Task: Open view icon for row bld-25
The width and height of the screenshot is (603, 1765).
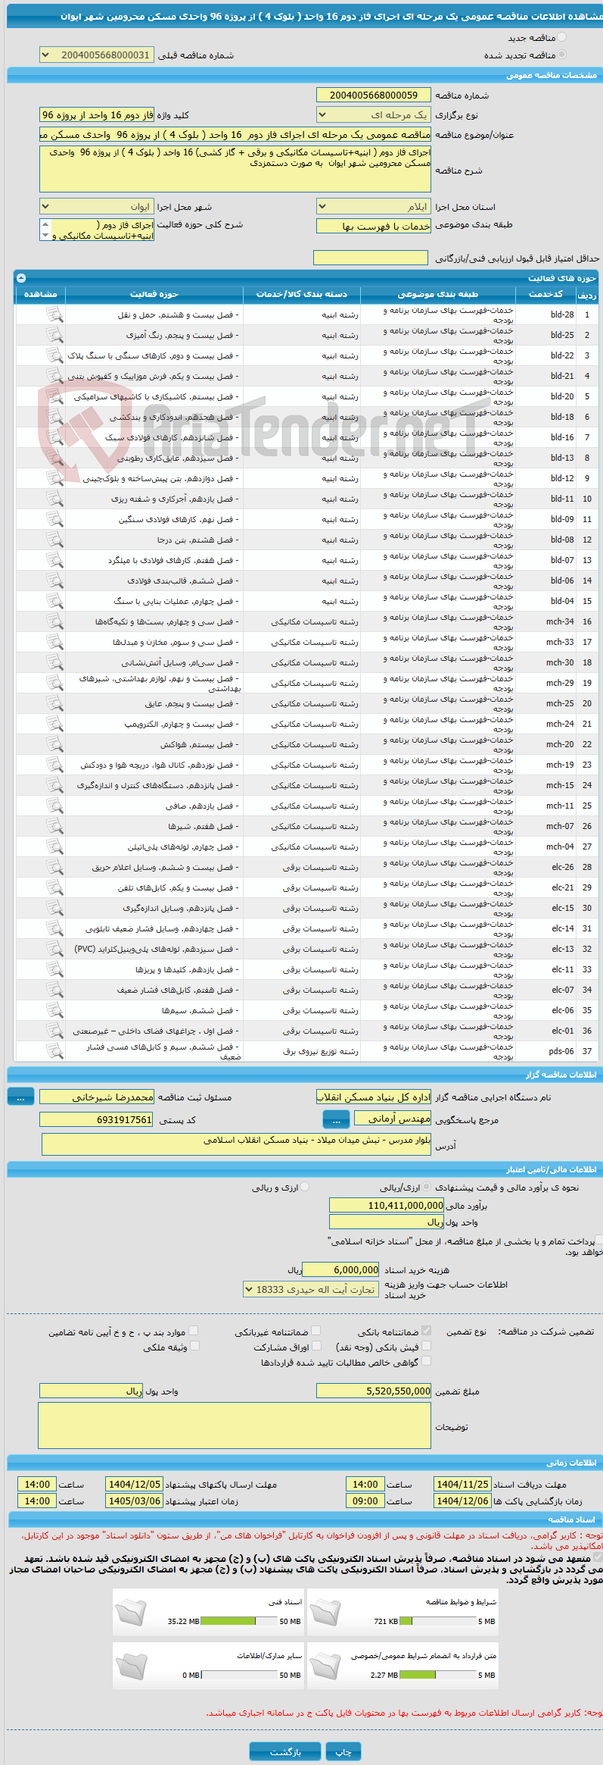Action: pyautogui.click(x=54, y=335)
